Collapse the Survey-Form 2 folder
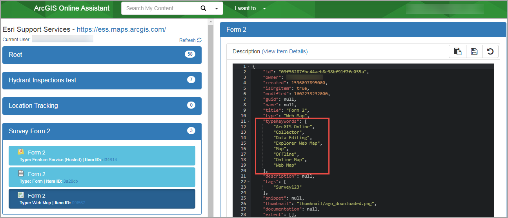This screenshot has width=508, height=218. click(x=102, y=131)
